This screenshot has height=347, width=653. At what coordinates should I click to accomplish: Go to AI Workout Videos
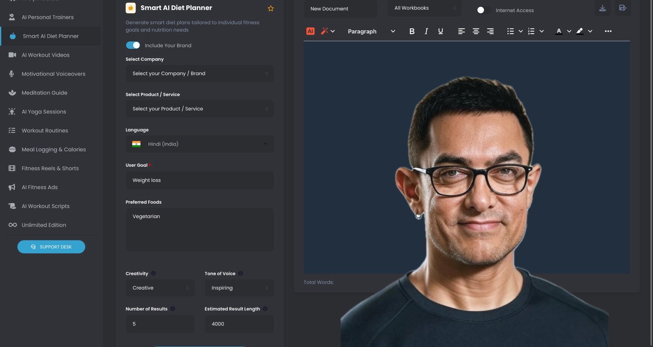click(51, 55)
